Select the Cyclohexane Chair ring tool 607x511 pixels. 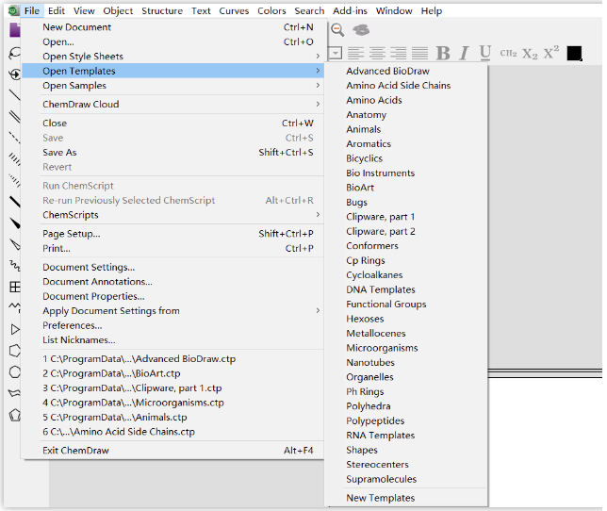click(15, 393)
